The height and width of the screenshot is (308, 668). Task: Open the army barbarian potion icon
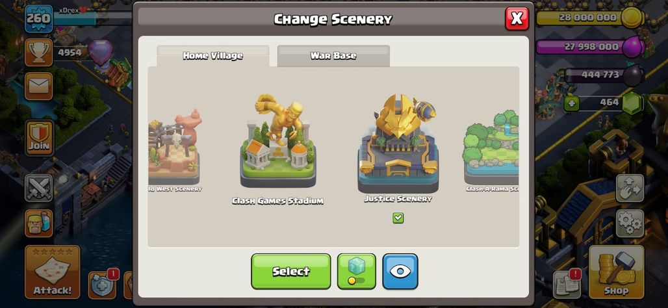39,224
